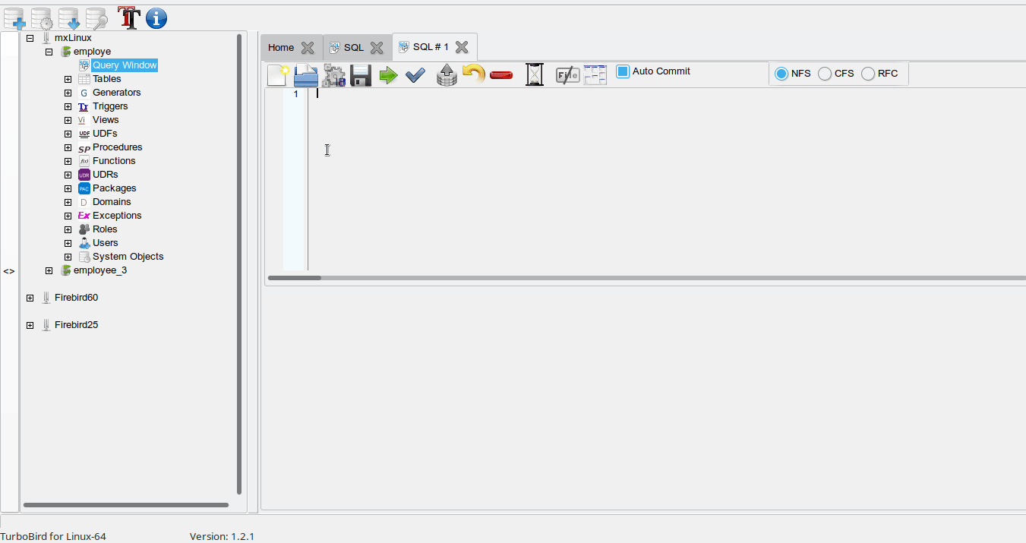
Task: Click the editor's horizontal scrollbar thumb
Action: [x=295, y=278]
